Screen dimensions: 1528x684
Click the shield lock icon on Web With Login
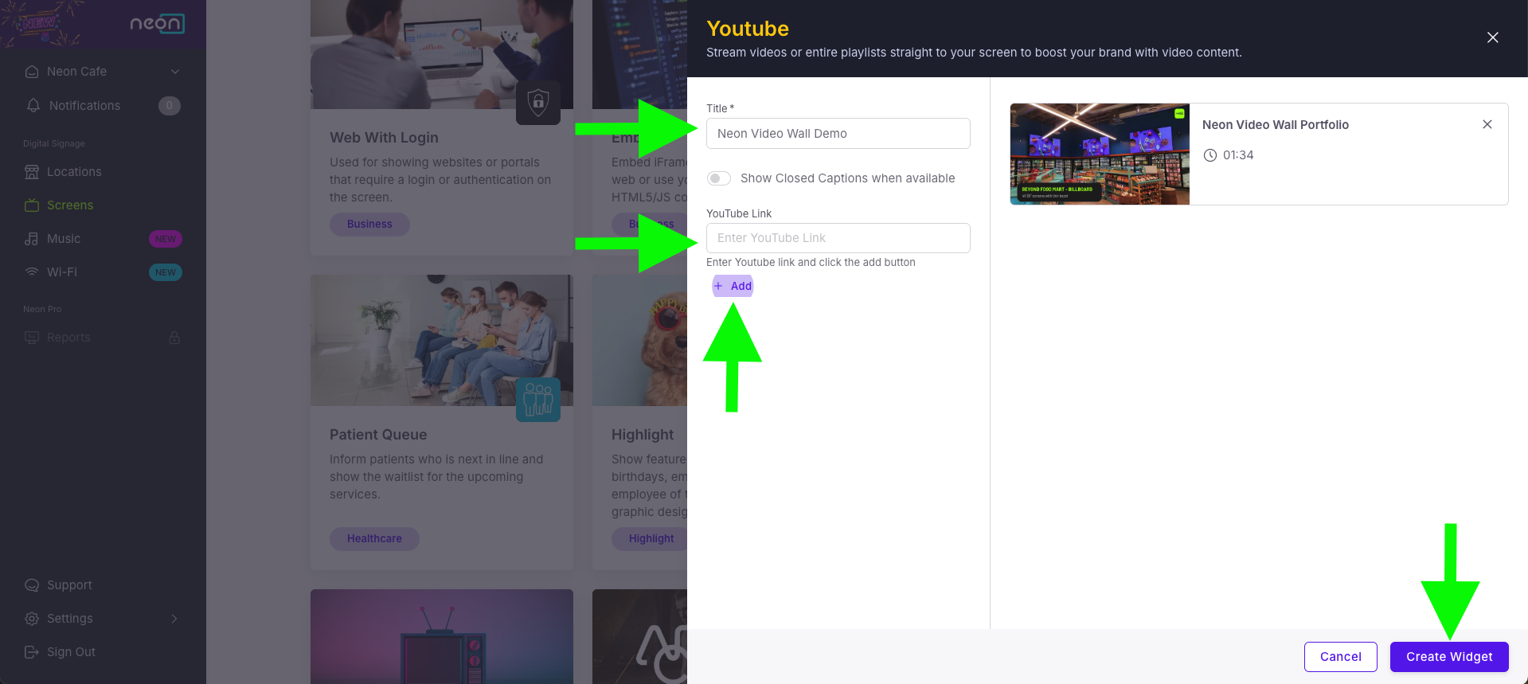[x=538, y=103]
